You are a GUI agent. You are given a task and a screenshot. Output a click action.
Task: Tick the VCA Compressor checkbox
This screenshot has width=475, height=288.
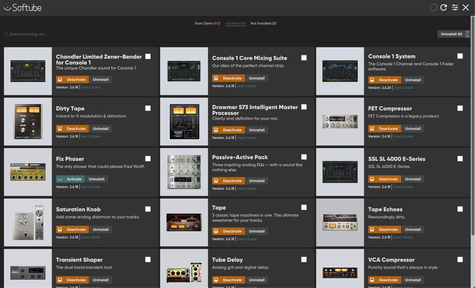click(460, 259)
